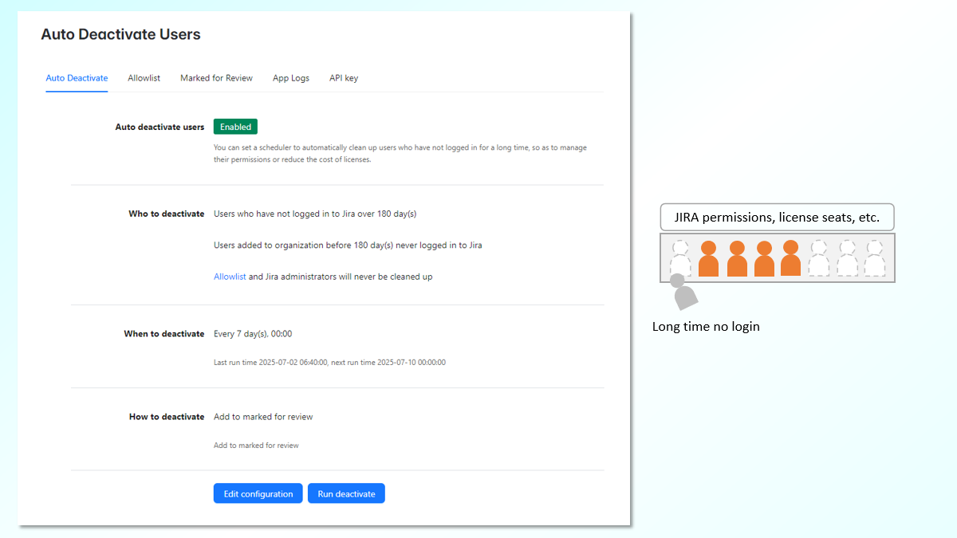This screenshot has height=538, width=957.
Task: Open the Marked for Review tab
Action: 216,77
